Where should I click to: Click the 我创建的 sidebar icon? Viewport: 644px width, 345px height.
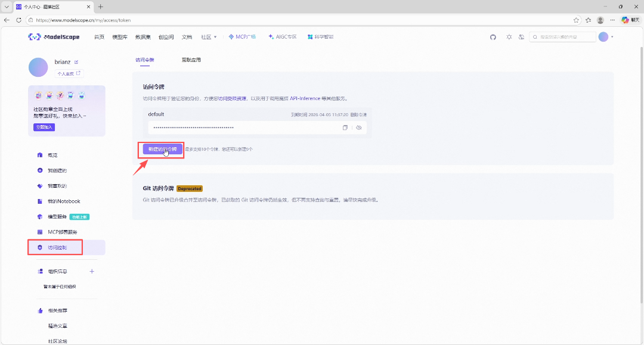(x=40, y=170)
